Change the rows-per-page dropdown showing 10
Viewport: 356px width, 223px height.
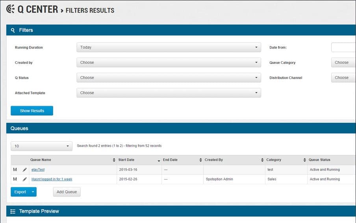[41, 146]
